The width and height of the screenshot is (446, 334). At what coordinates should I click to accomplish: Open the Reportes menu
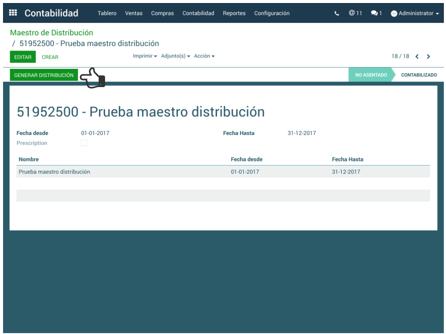[234, 13]
